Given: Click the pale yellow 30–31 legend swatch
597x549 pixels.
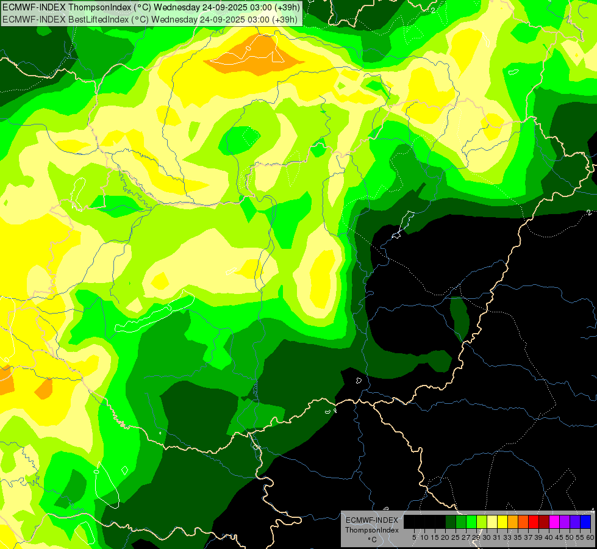Looking at the screenshot, I should pyautogui.click(x=492, y=522).
